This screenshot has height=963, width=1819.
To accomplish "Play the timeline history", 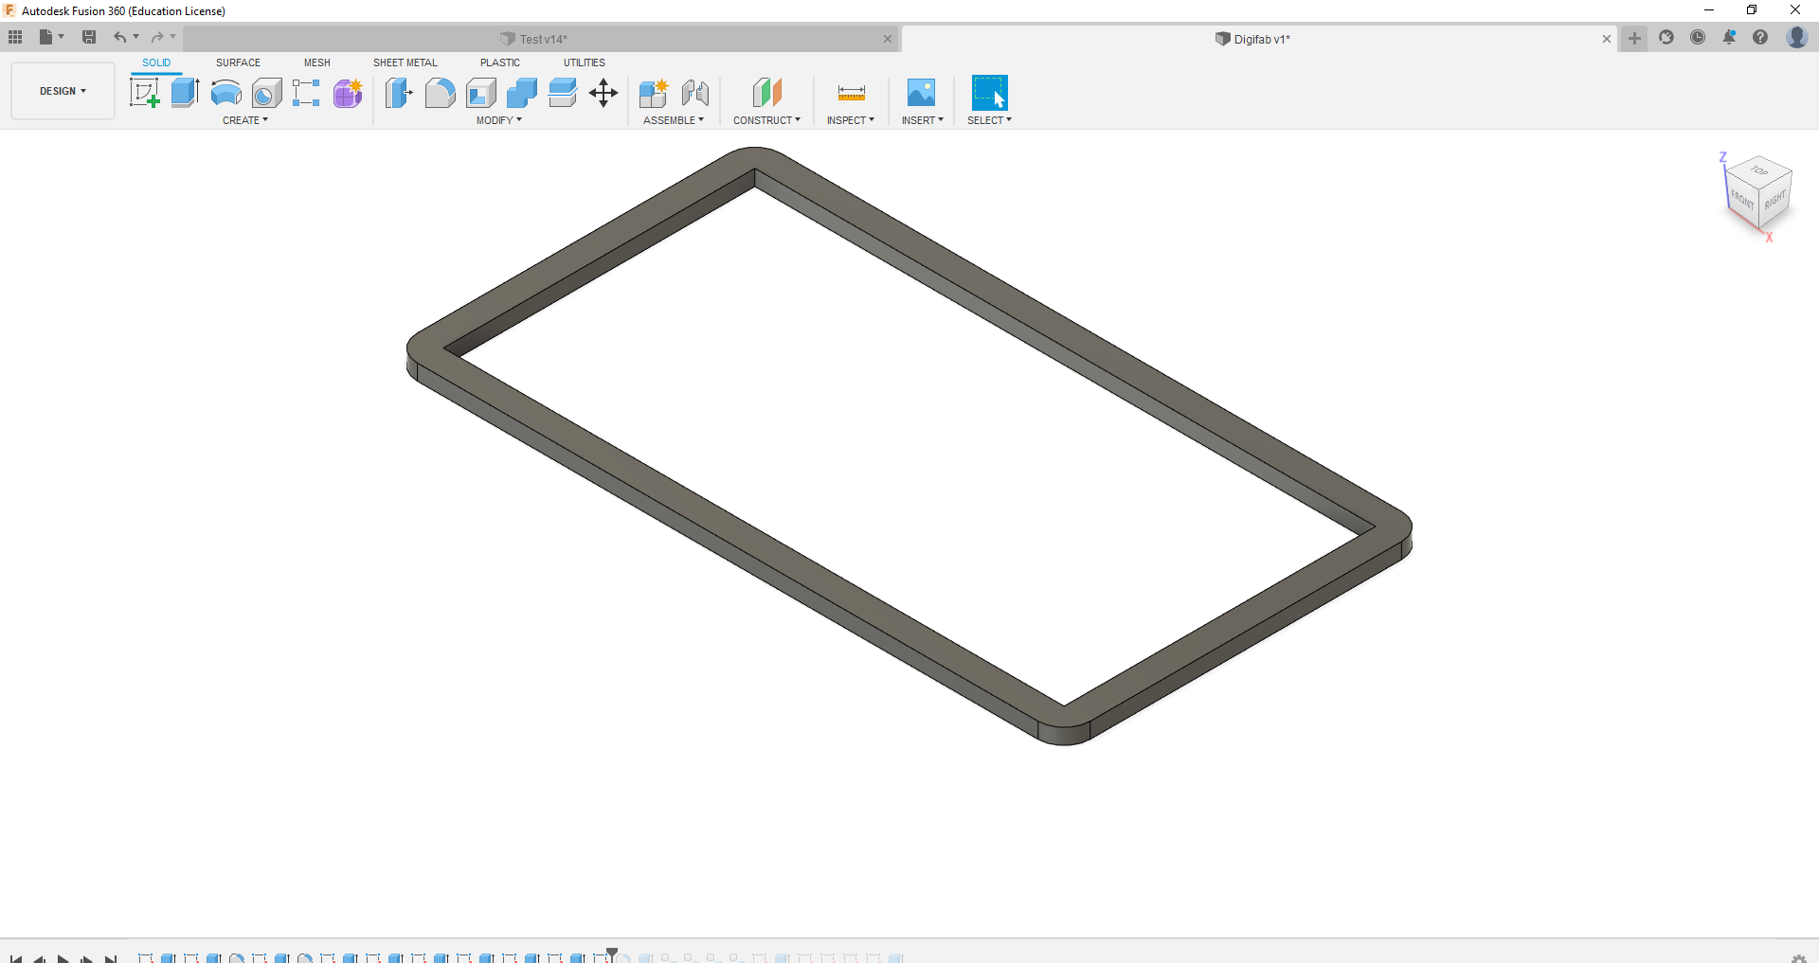I will coord(63,958).
